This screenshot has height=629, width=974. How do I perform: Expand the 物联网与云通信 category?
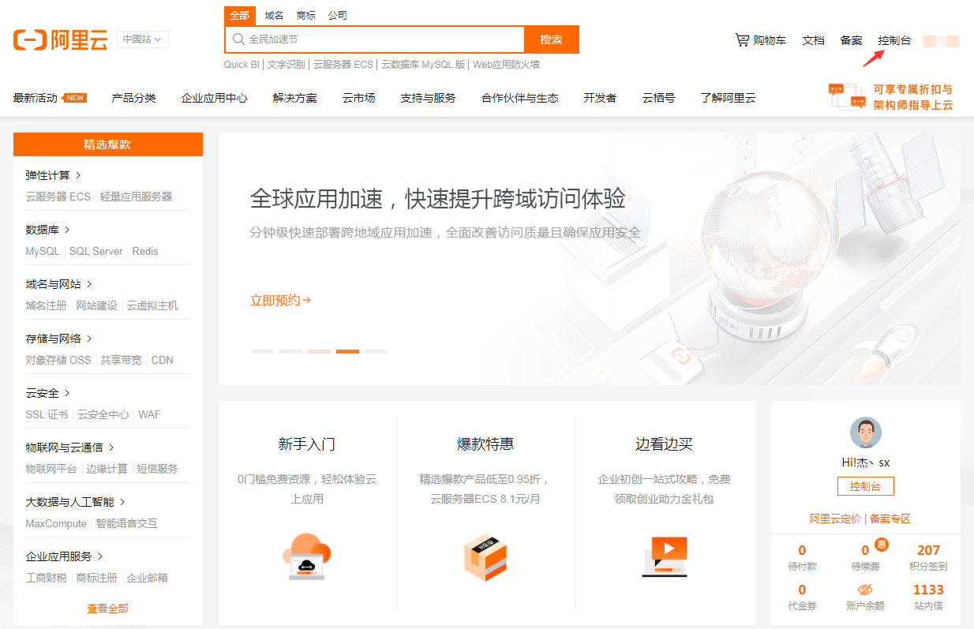point(69,447)
